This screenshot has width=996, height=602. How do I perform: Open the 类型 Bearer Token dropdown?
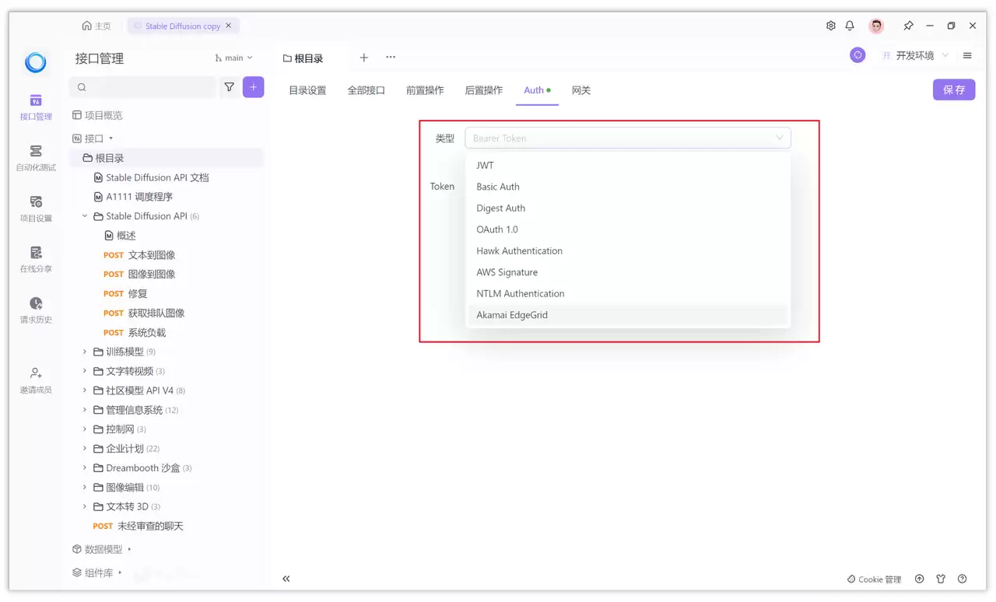pos(628,138)
